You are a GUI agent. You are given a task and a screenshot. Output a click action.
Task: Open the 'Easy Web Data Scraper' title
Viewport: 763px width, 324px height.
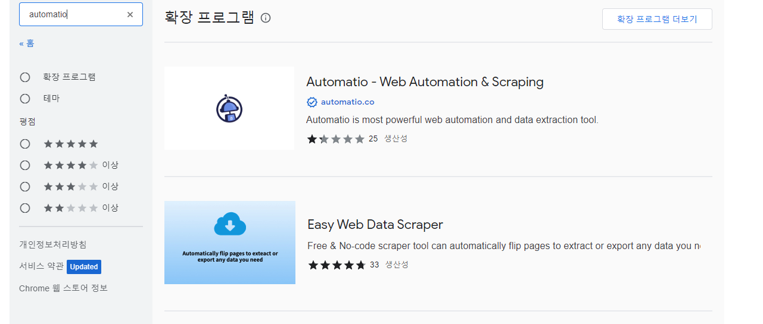[375, 225]
